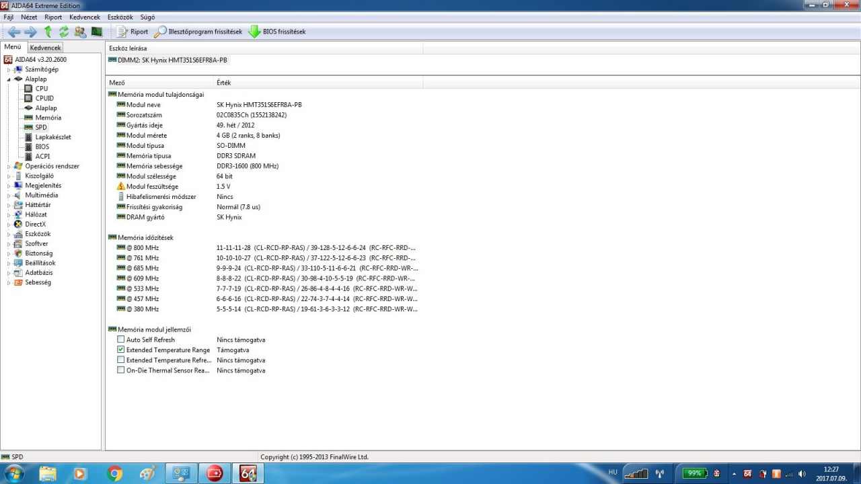Viewport: 861px width, 484px height.
Task: Select the Sorozatszám row
Action: (202, 115)
